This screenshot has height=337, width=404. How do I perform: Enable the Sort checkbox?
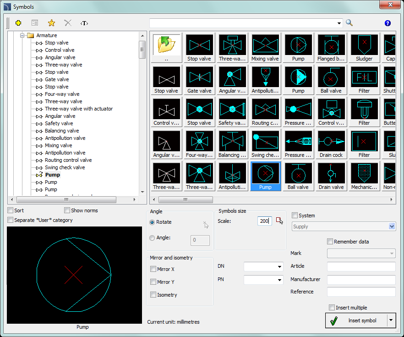[x=11, y=210]
